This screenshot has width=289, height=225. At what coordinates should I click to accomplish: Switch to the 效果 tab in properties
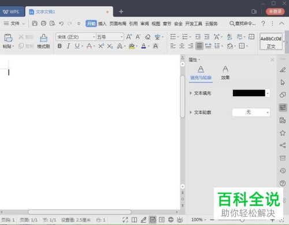[225, 73]
